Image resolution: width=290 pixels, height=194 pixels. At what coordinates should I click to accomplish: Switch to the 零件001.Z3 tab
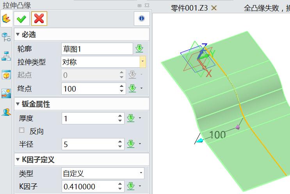point(189,8)
